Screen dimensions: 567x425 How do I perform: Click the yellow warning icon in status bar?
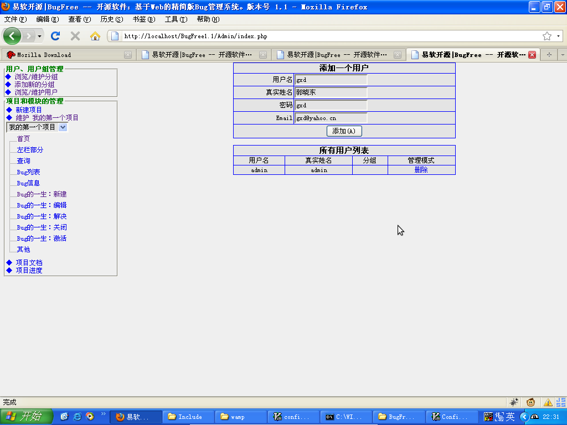click(548, 402)
